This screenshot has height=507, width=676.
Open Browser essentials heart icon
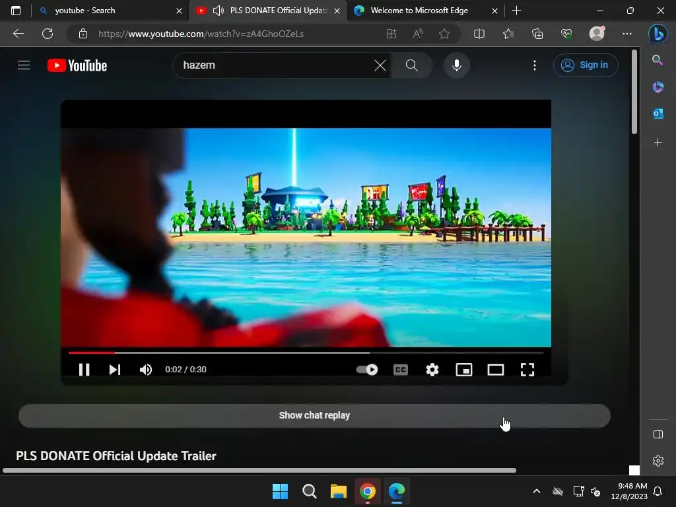click(566, 34)
